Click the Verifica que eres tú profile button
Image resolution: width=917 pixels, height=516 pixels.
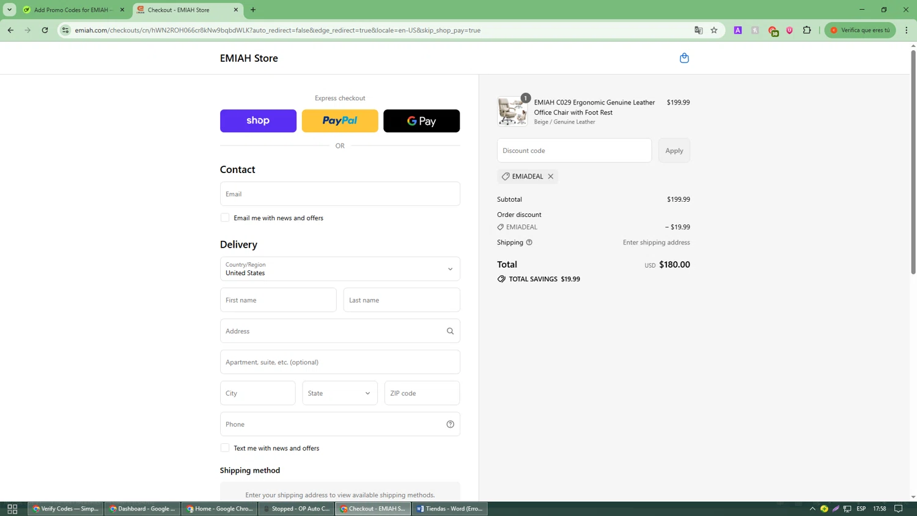860,30
